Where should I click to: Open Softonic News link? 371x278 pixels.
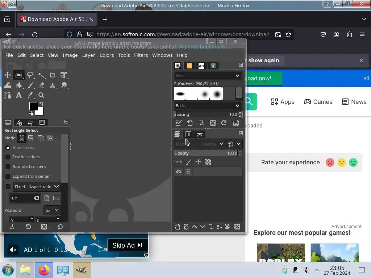[354, 102]
